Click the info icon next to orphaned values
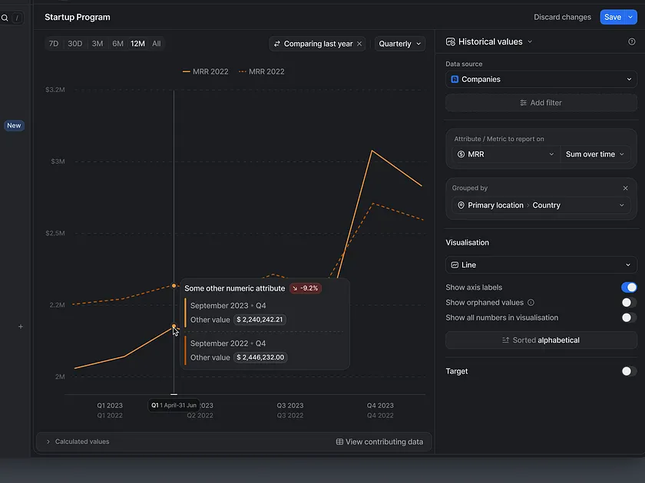The image size is (645, 483). pyautogui.click(x=531, y=303)
